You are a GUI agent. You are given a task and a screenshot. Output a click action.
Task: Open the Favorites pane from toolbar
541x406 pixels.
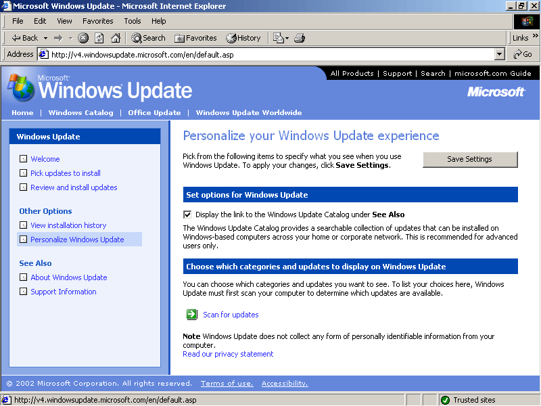195,38
